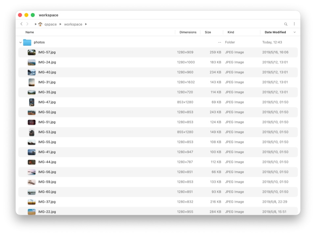The image size is (316, 235).
Task: Sort by the Size column header
Action: click(x=208, y=32)
